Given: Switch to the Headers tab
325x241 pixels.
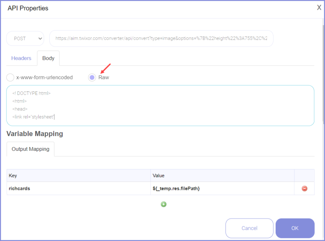Looking at the screenshot, I should click(21, 58).
